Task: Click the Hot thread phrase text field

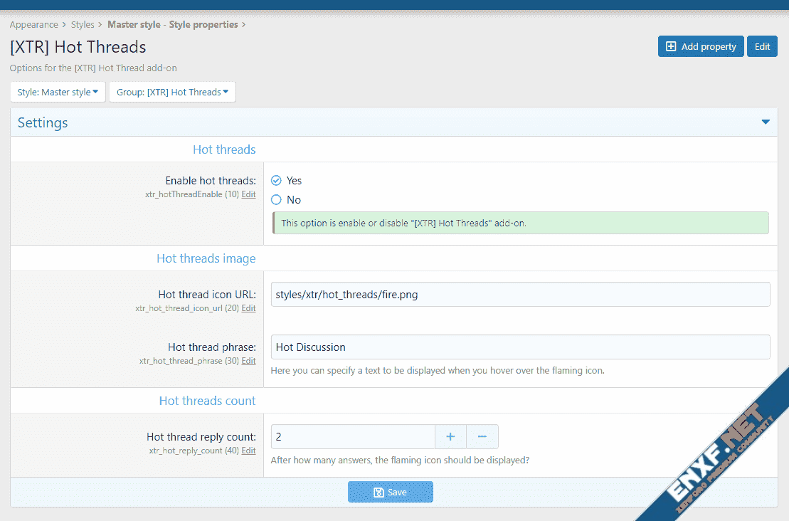Action: pos(520,347)
